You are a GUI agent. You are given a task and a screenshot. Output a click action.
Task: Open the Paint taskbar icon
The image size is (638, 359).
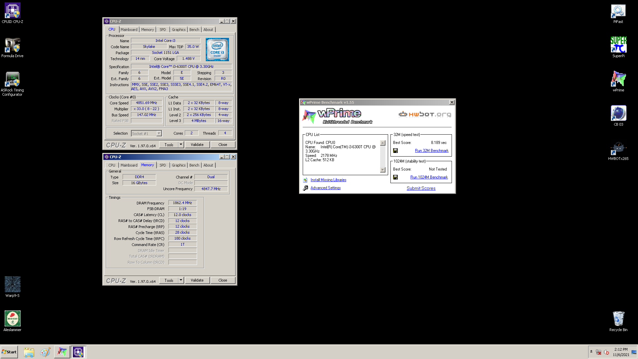(x=45, y=352)
